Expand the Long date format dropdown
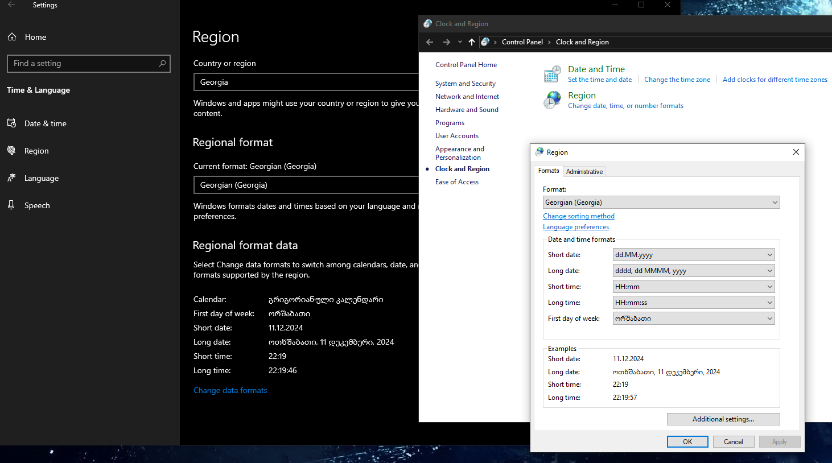This screenshot has width=832, height=463. point(694,271)
